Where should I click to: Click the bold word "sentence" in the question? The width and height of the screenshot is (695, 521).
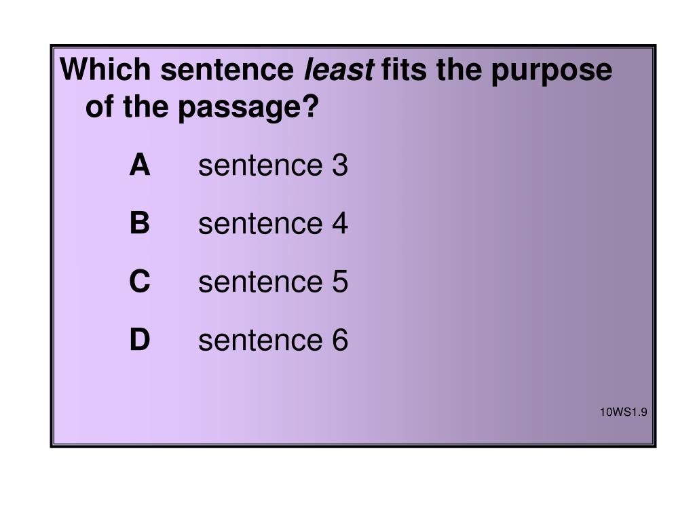(x=227, y=71)
